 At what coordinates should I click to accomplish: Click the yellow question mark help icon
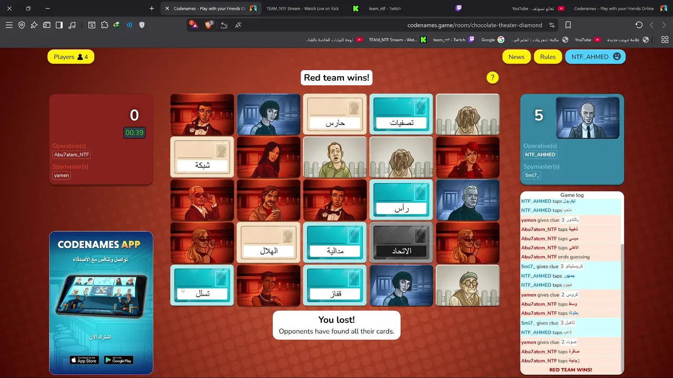pyautogui.click(x=493, y=78)
